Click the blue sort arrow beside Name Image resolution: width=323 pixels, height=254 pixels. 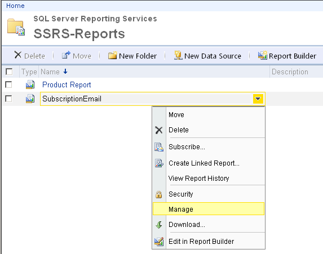[x=65, y=72]
